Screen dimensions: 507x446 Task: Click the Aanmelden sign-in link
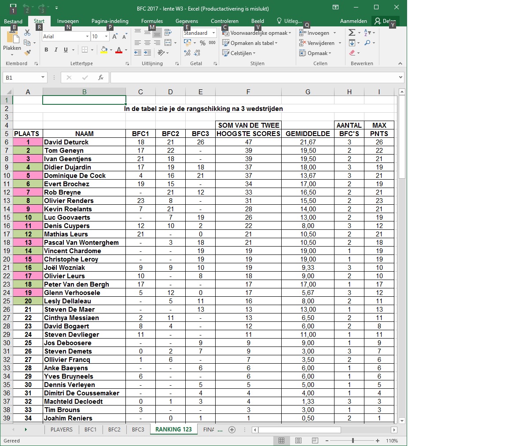[353, 21]
